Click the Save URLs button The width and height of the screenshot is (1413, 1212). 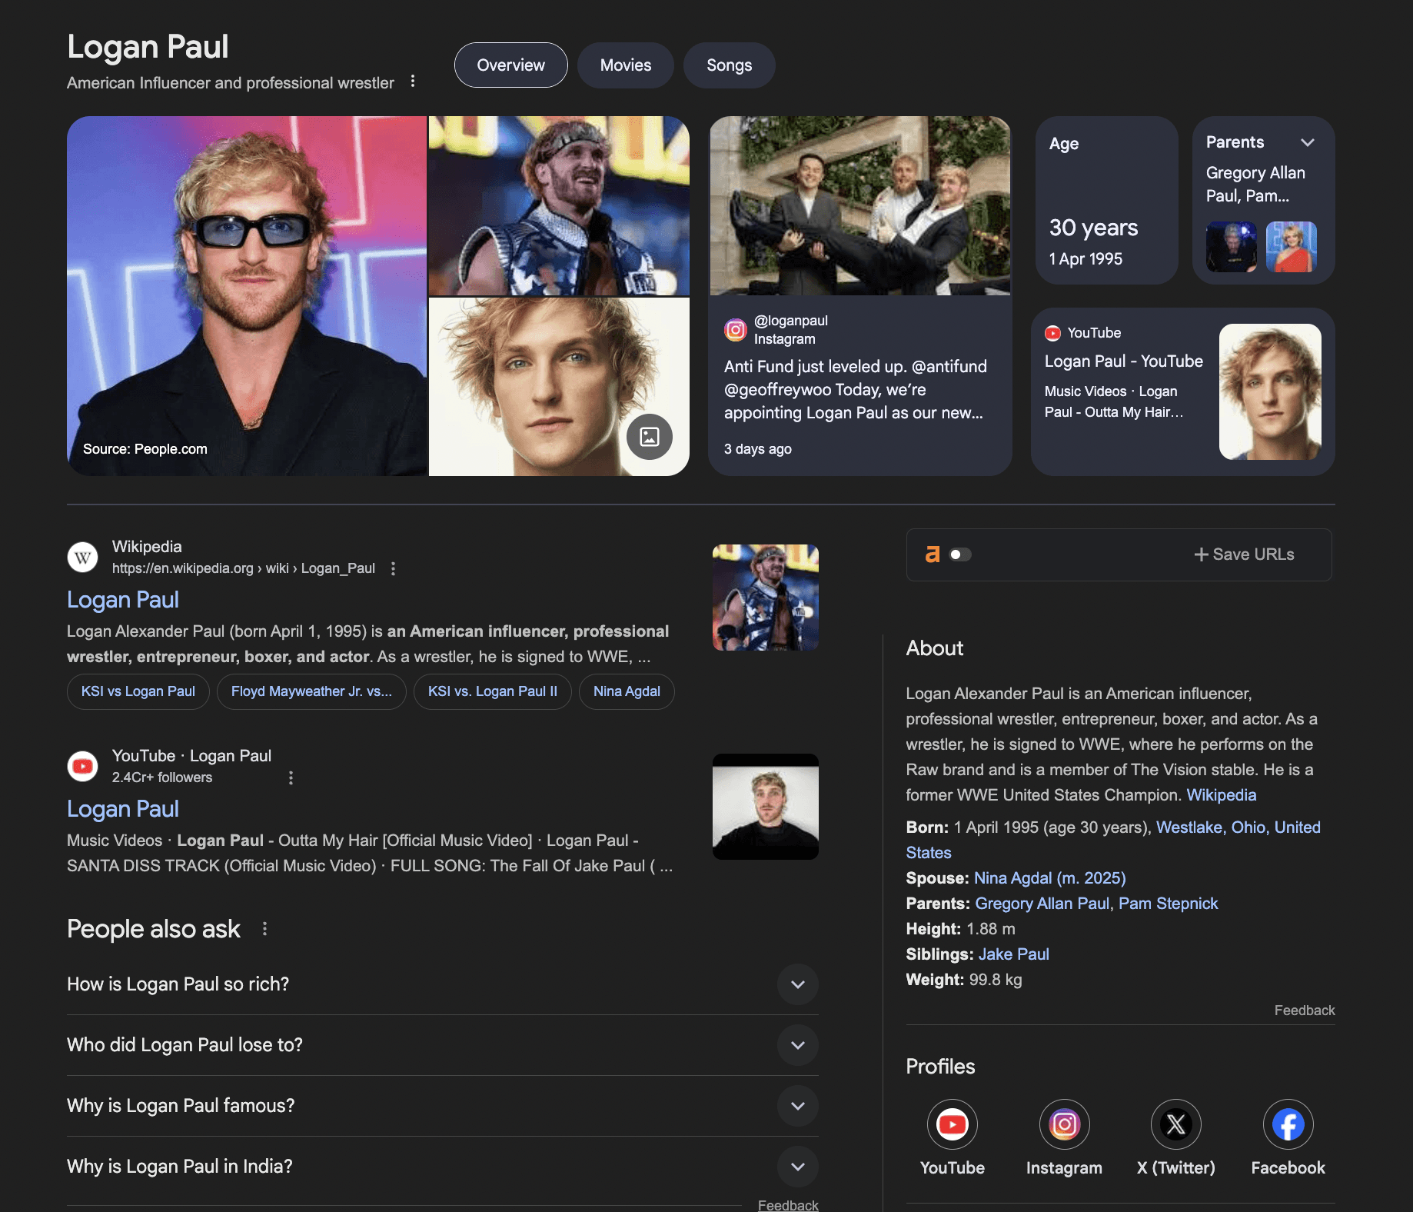(1244, 554)
